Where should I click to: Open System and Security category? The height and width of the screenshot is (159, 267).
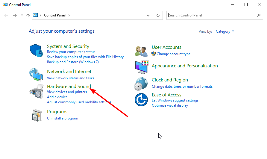click(68, 46)
